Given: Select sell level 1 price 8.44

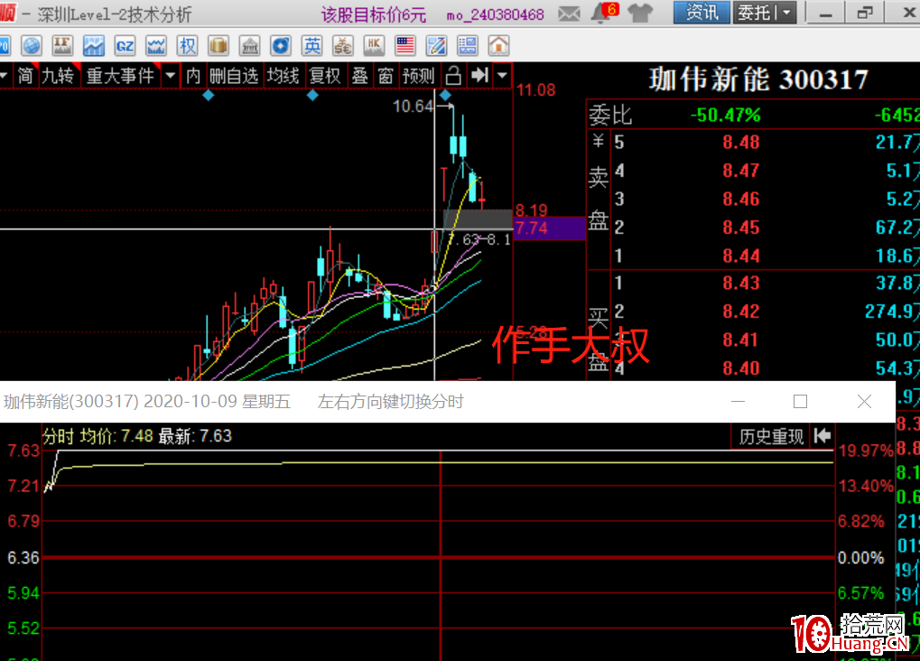Looking at the screenshot, I should (741, 256).
